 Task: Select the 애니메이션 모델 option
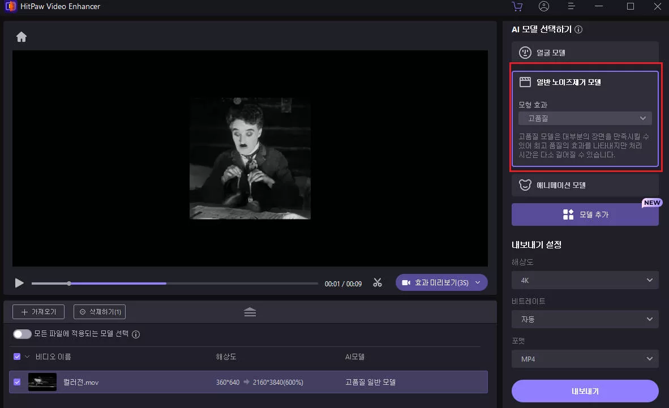click(x=585, y=185)
